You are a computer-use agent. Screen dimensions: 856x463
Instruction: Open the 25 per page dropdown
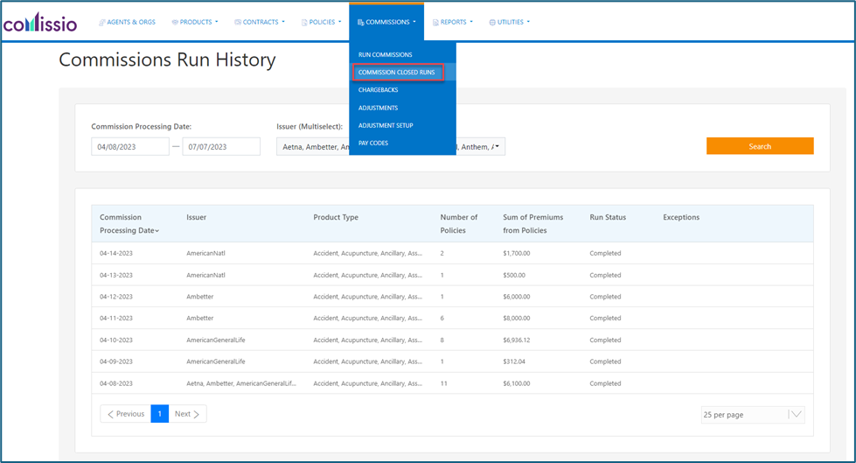(x=752, y=415)
